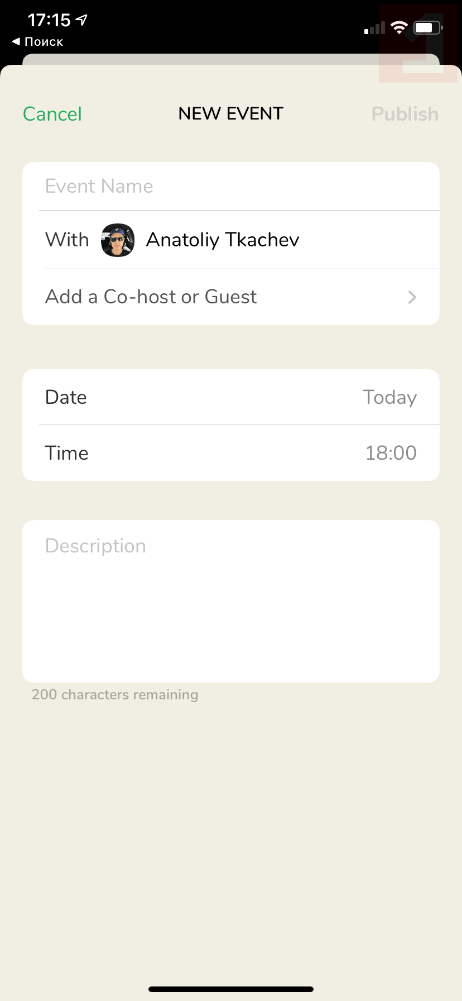Tap the Wi-Fi status icon
The height and width of the screenshot is (1001, 462).
tap(399, 27)
